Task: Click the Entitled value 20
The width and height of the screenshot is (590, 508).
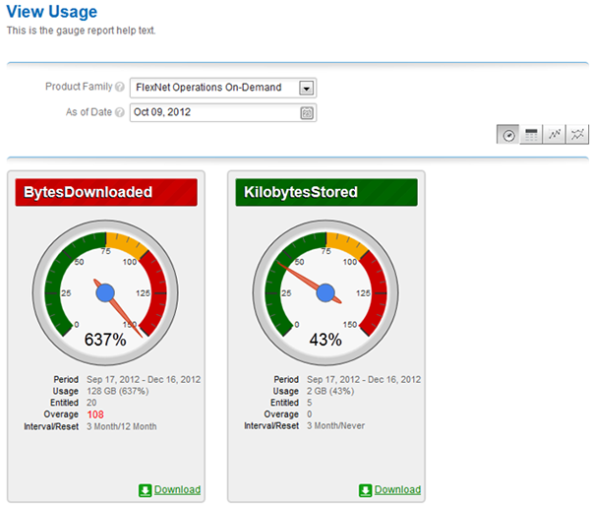Action: click(91, 403)
